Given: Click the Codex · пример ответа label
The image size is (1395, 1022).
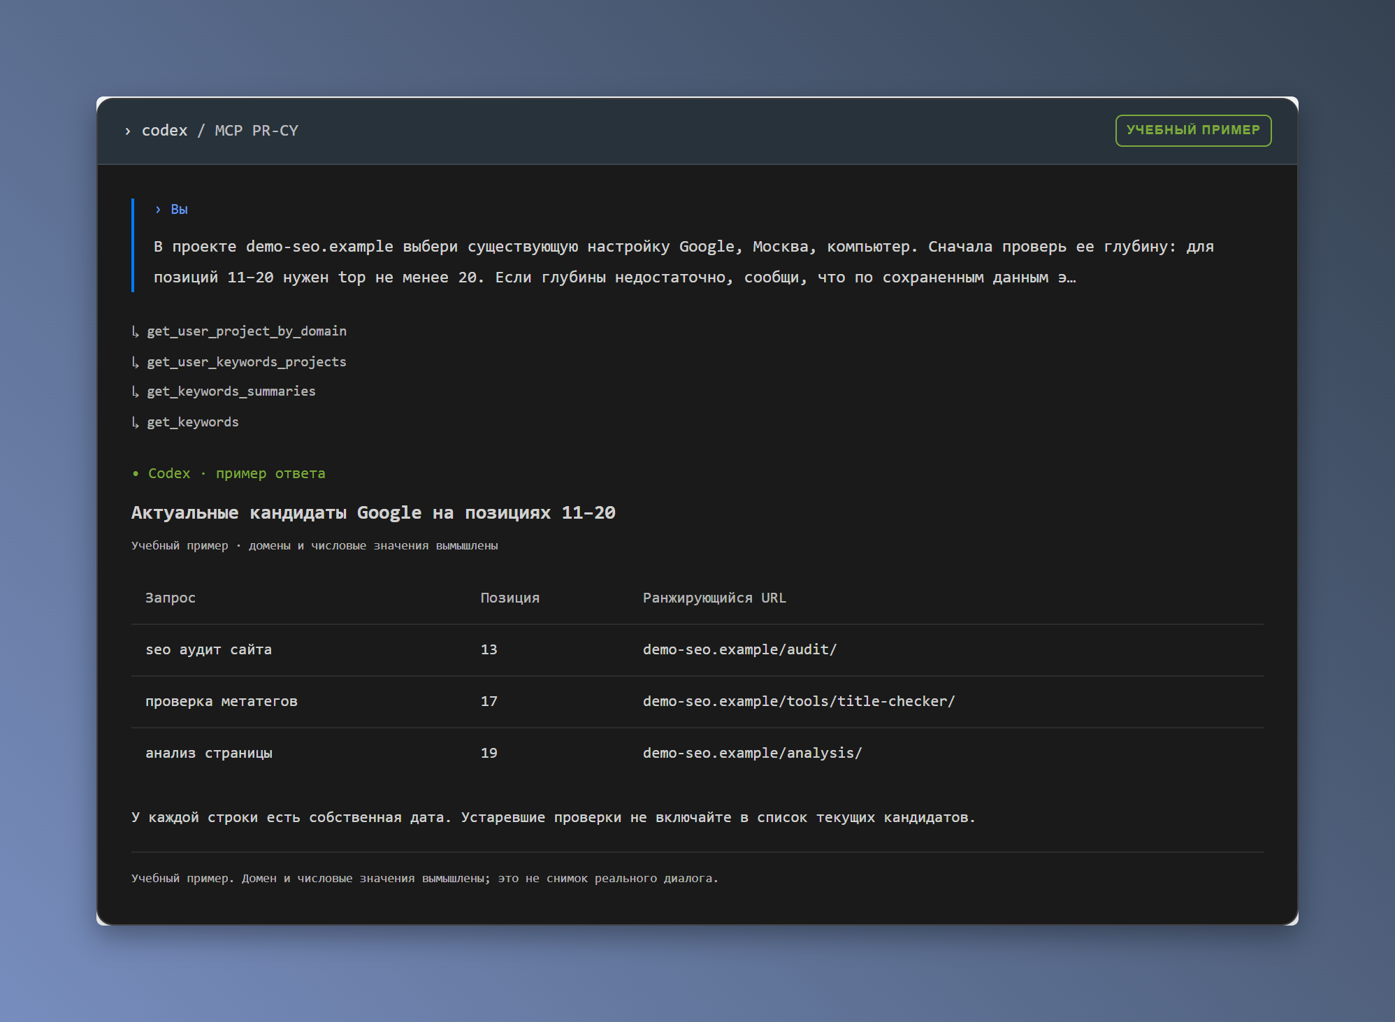Looking at the screenshot, I should [x=237, y=474].
